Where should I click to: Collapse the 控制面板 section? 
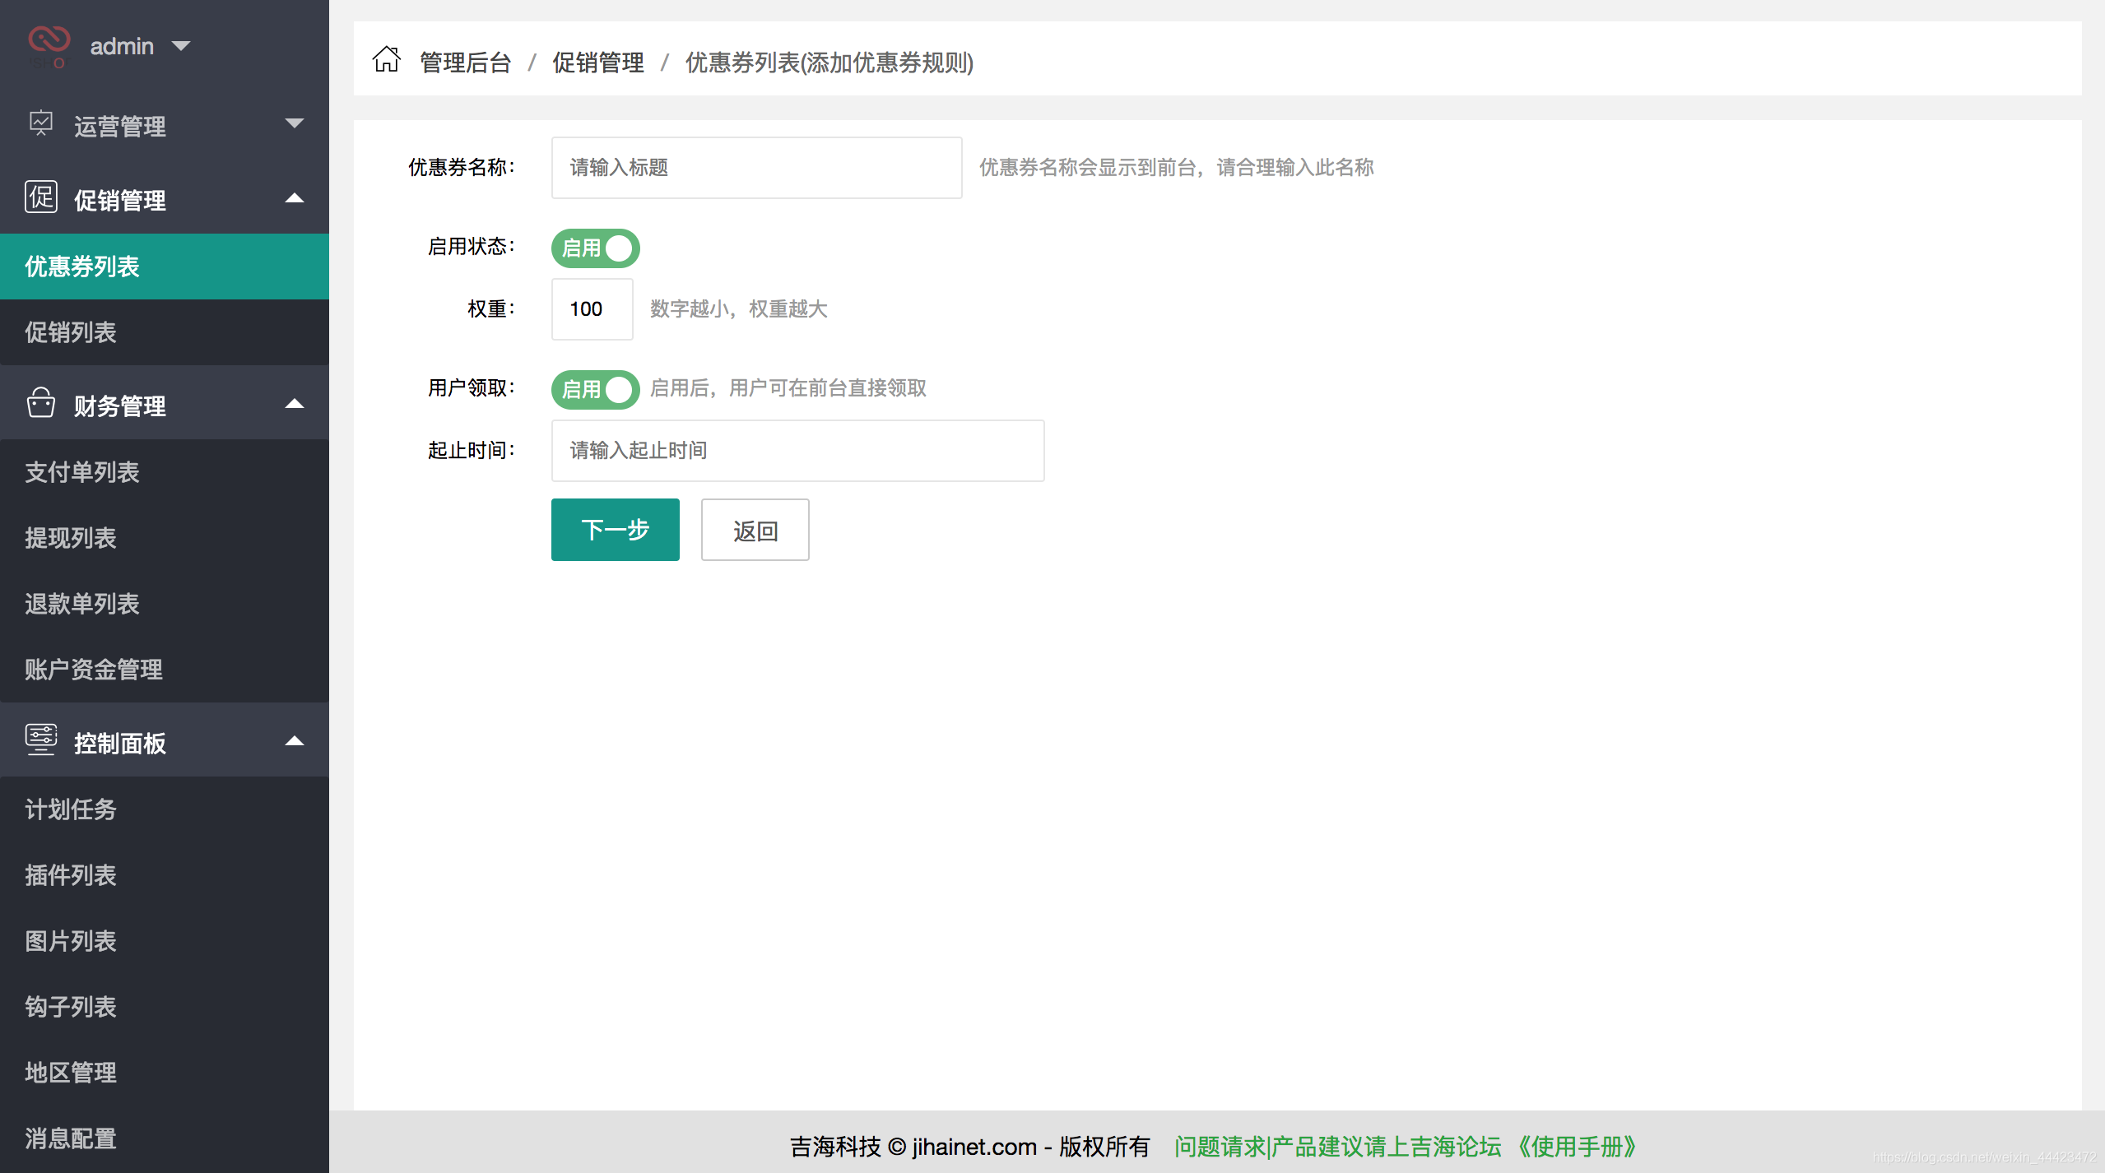coord(295,741)
